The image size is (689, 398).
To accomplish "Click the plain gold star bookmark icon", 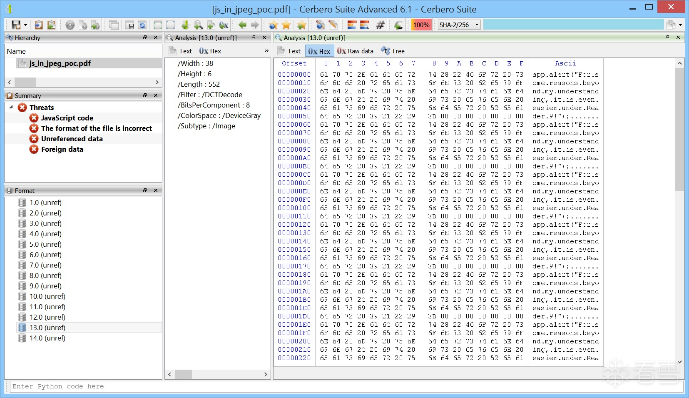I will pos(286,25).
